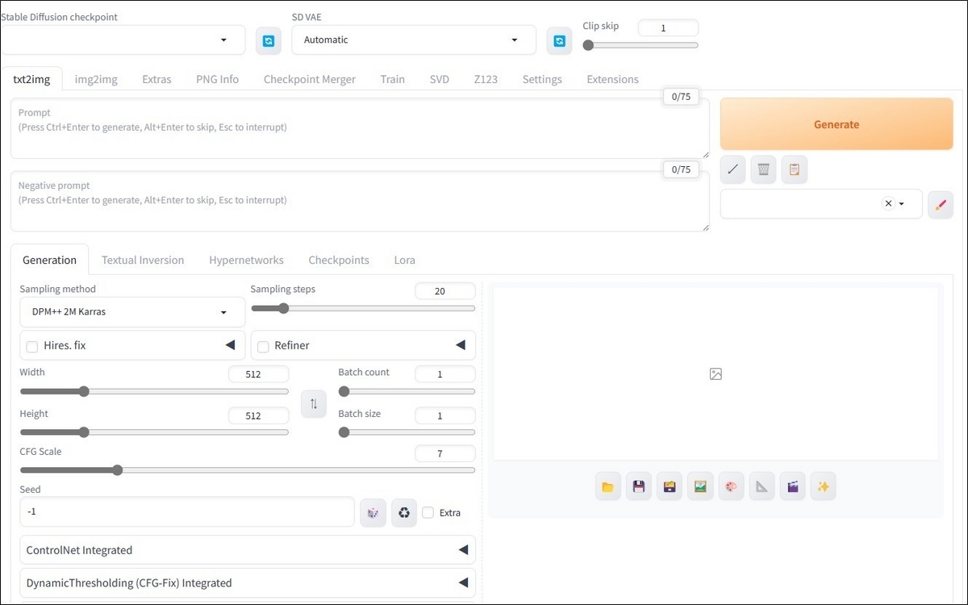Screen dimensions: 968x605
Task: Enable the Refiner checkbox
Action: pos(263,345)
